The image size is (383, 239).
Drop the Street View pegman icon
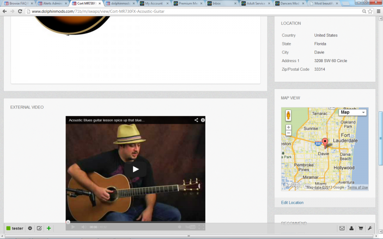pos(288,115)
